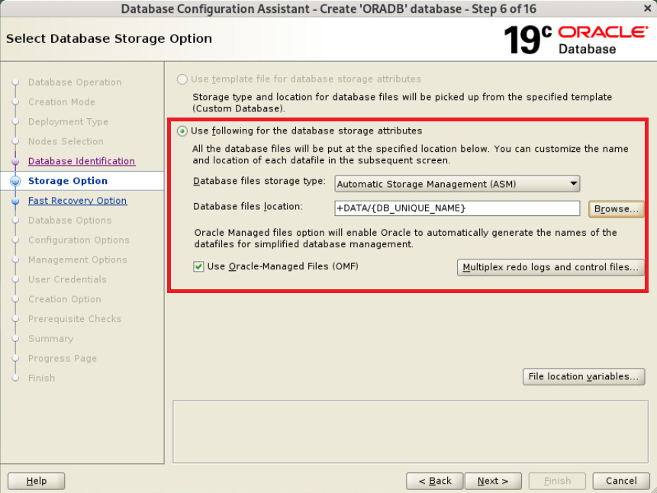Screen dimensions: 657x493
Task: Open Database files storage type dropdown
Action: tap(457, 184)
